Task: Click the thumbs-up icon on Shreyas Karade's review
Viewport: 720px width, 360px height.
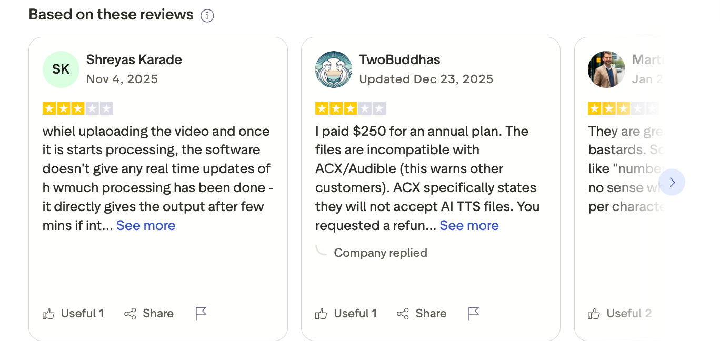Action: pos(48,314)
